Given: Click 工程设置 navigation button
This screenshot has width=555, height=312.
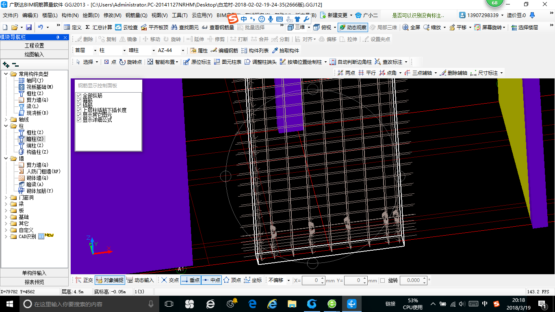Looking at the screenshot, I should tap(35, 45).
